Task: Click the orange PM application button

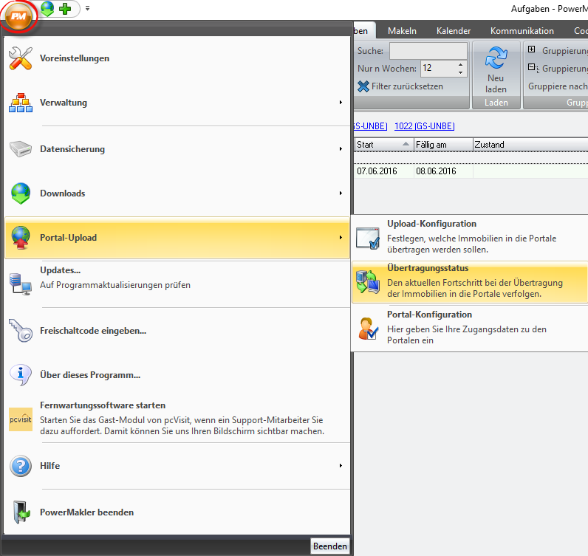Action: (18, 16)
